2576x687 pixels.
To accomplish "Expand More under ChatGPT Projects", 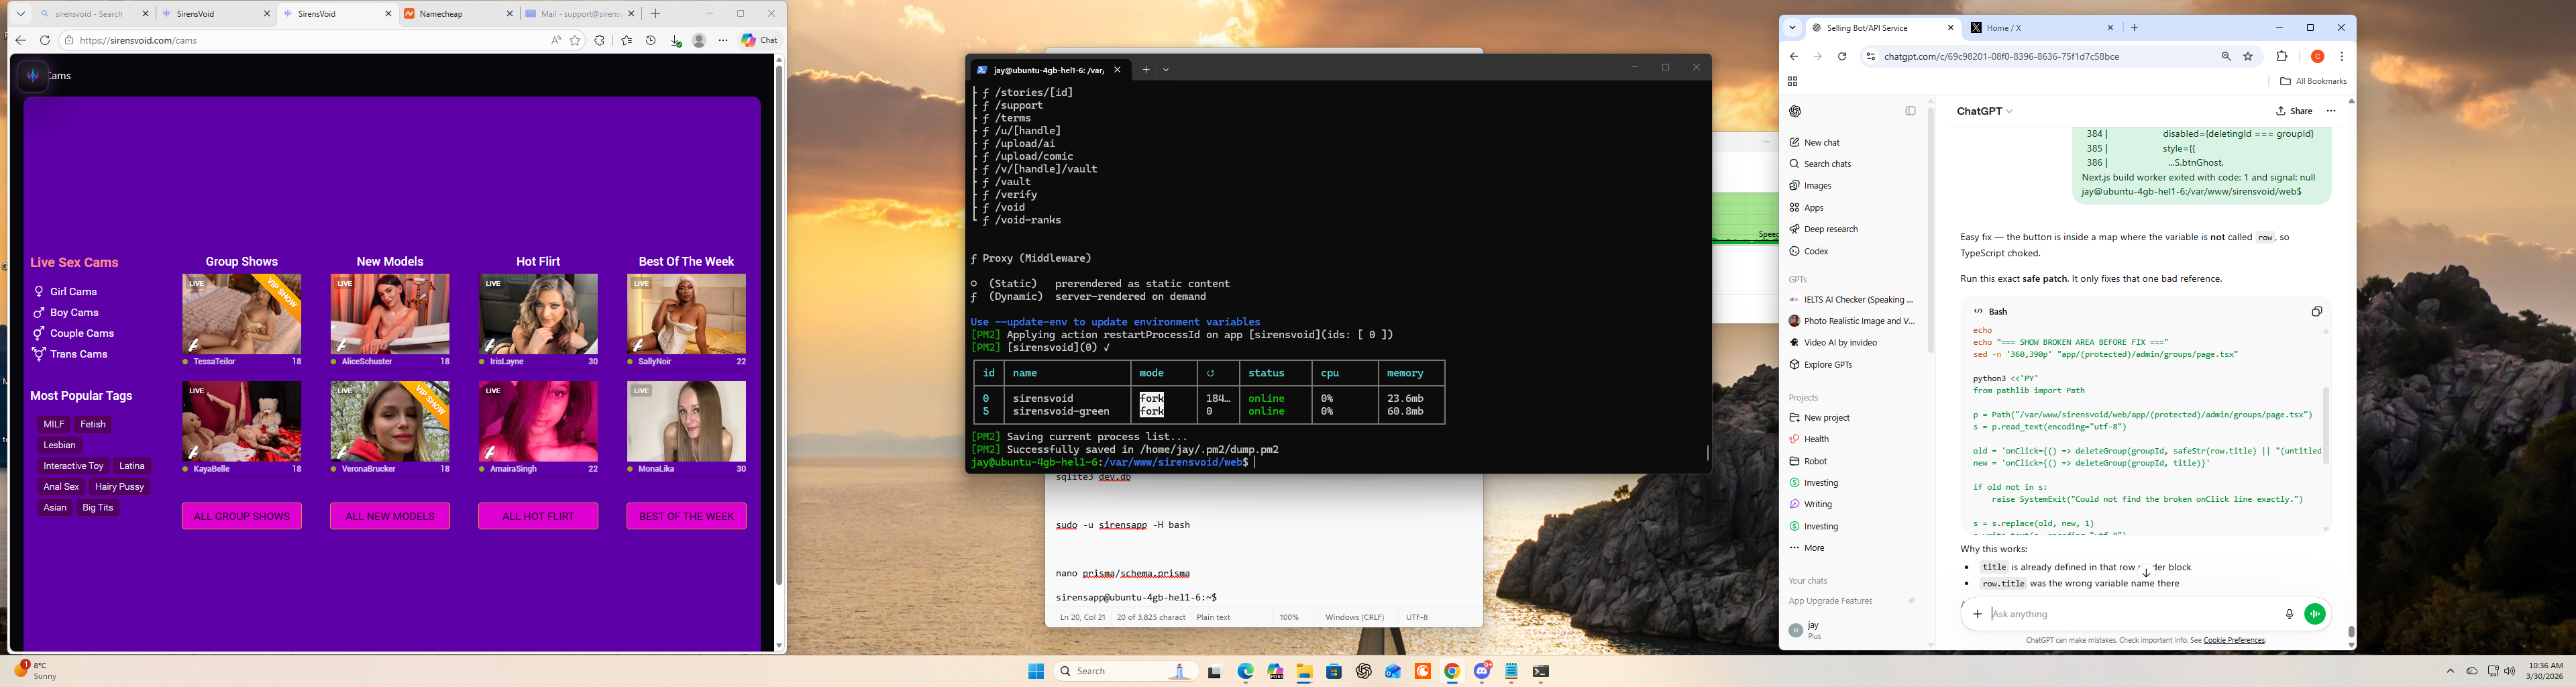I will pos(1813,548).
